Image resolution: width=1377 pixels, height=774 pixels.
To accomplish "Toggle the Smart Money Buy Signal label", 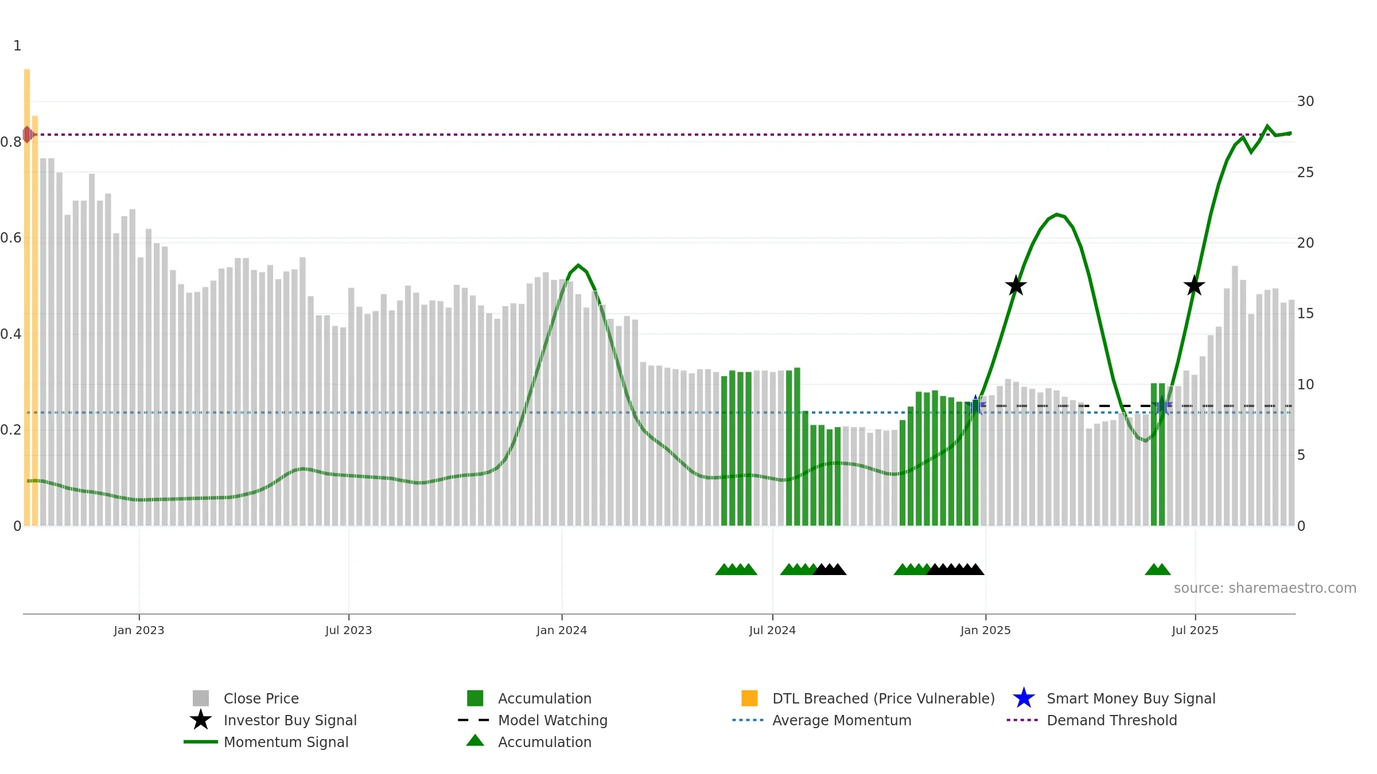I will pyautogui.click(x=1131, y=698).
